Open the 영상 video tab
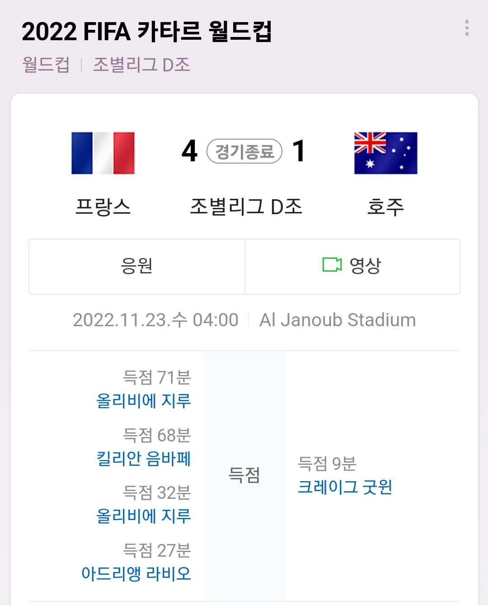The height and width of the screenshot is (605, 488). pyautogui.click(x=352, y=266)
